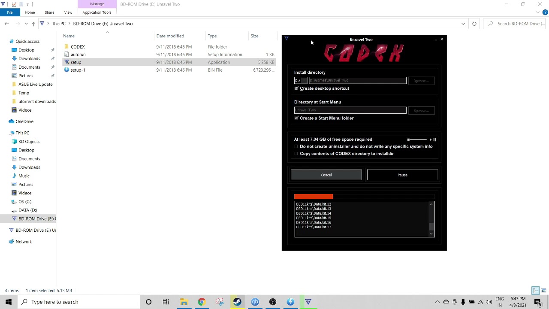Viewport: 549px width, 309px height.
Task: Play installer music with play icon
Action: tap(430, 139)
